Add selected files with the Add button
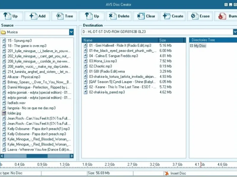Image resolution: width=237 pixels, height=177 pixels. tap(37, 16)
